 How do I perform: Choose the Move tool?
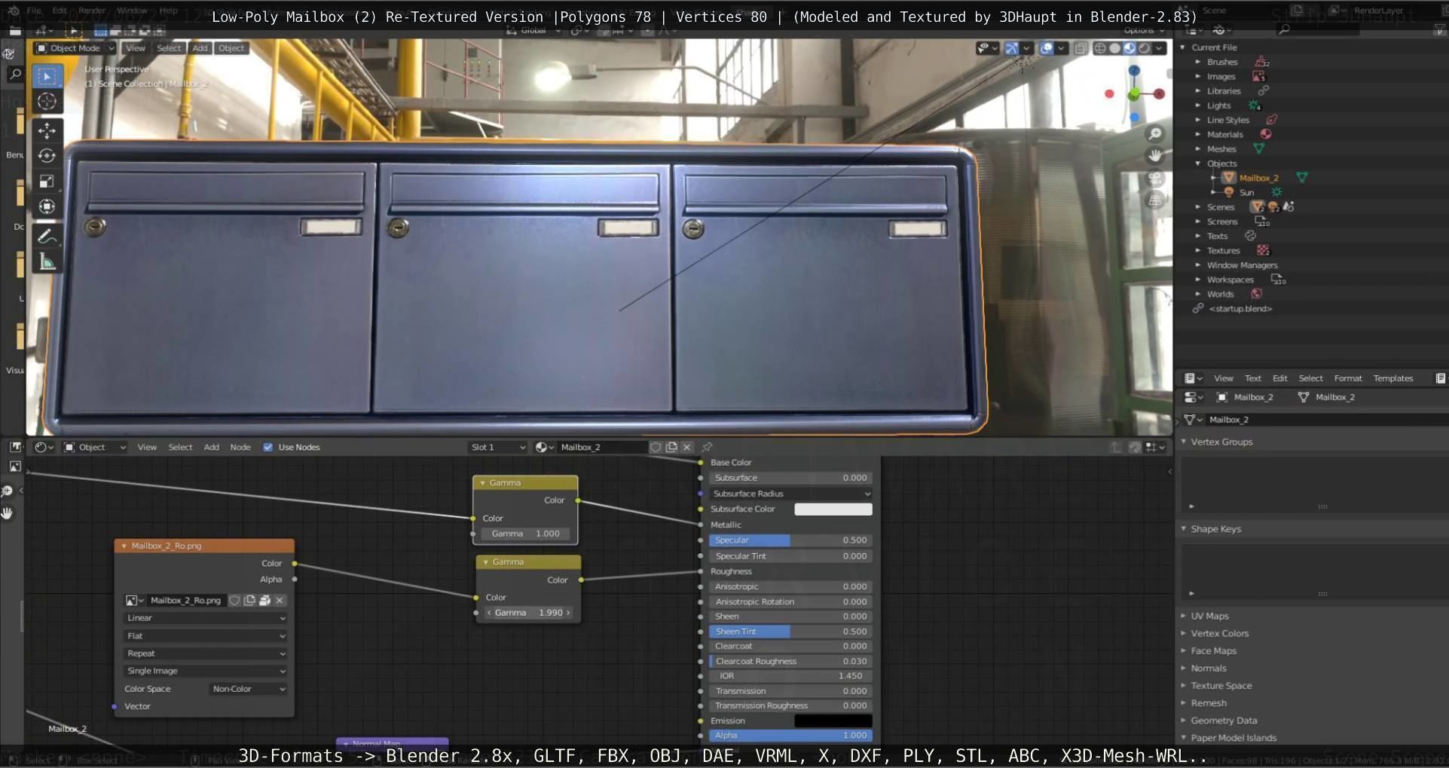click(x=47, y=130)
